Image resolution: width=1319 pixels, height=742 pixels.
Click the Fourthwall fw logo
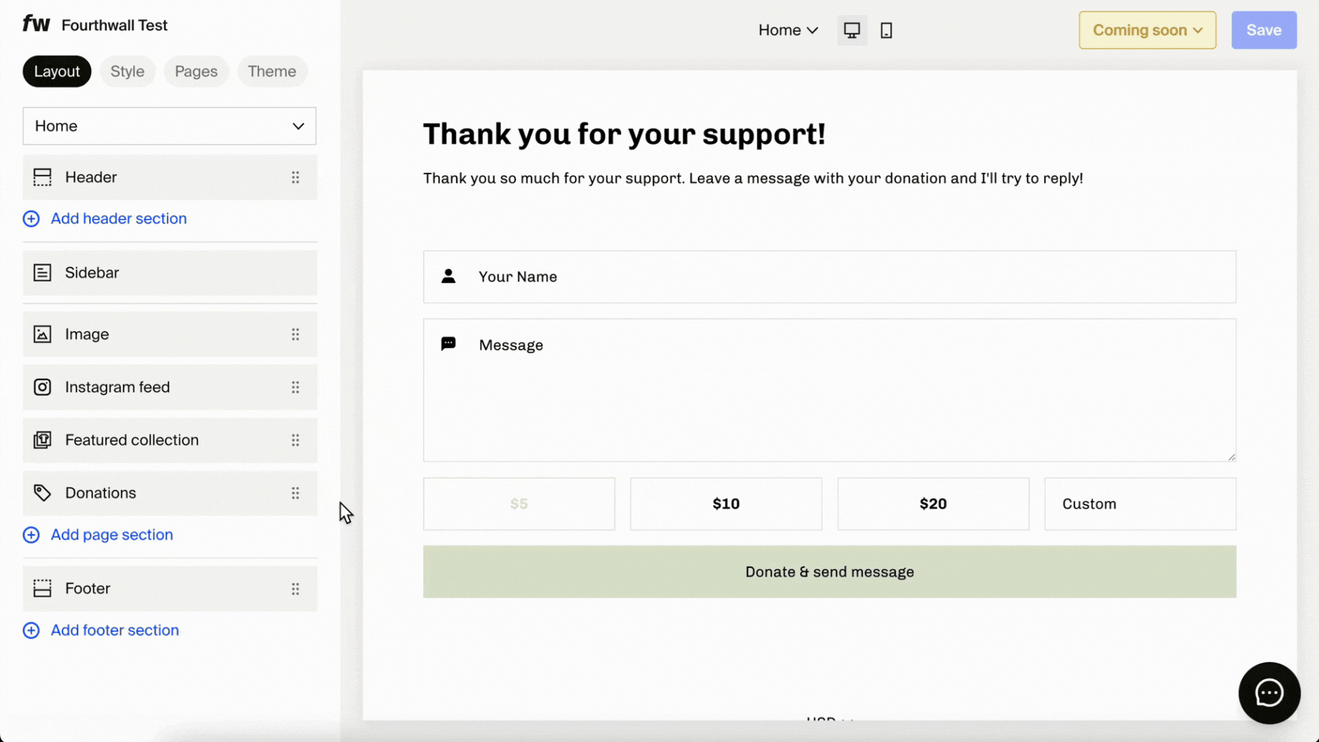(36, 24)
